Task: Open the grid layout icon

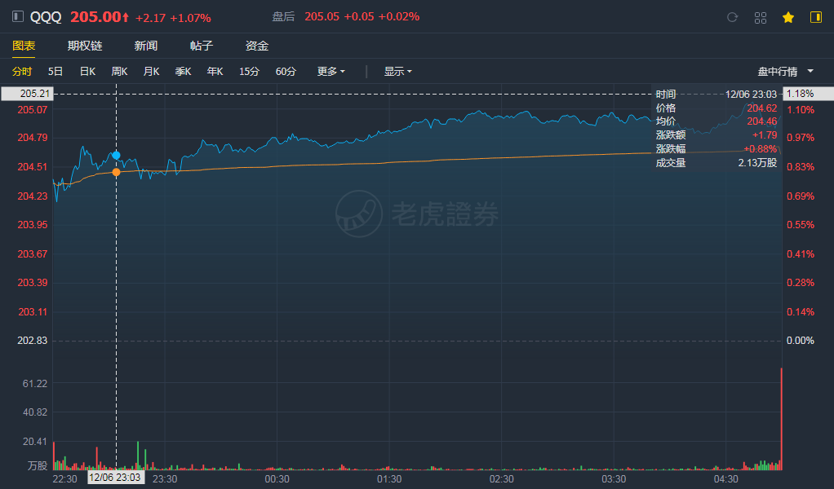Action: [x=760, y=17]
